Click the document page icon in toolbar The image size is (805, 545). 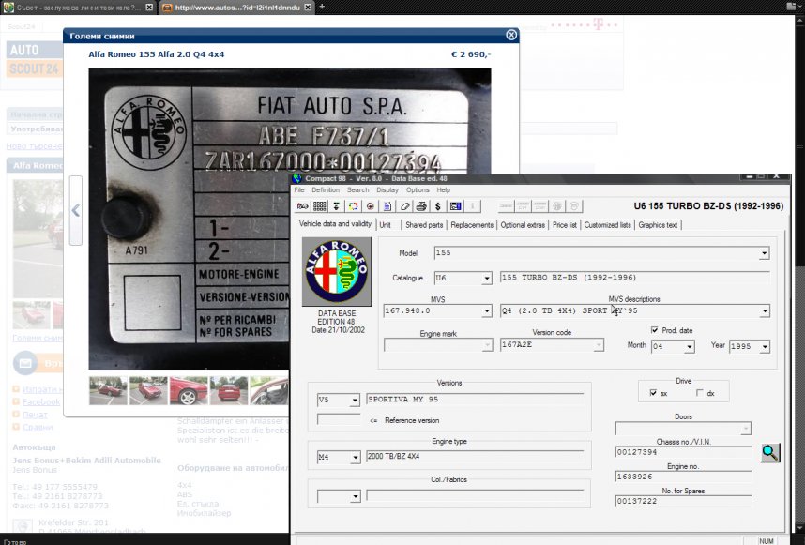pyautogui.click(x=387, y=205)
